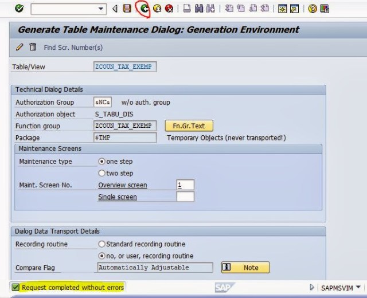Click the Overview screen link
This screenshot has width=367, height=298.
[123, 185]
